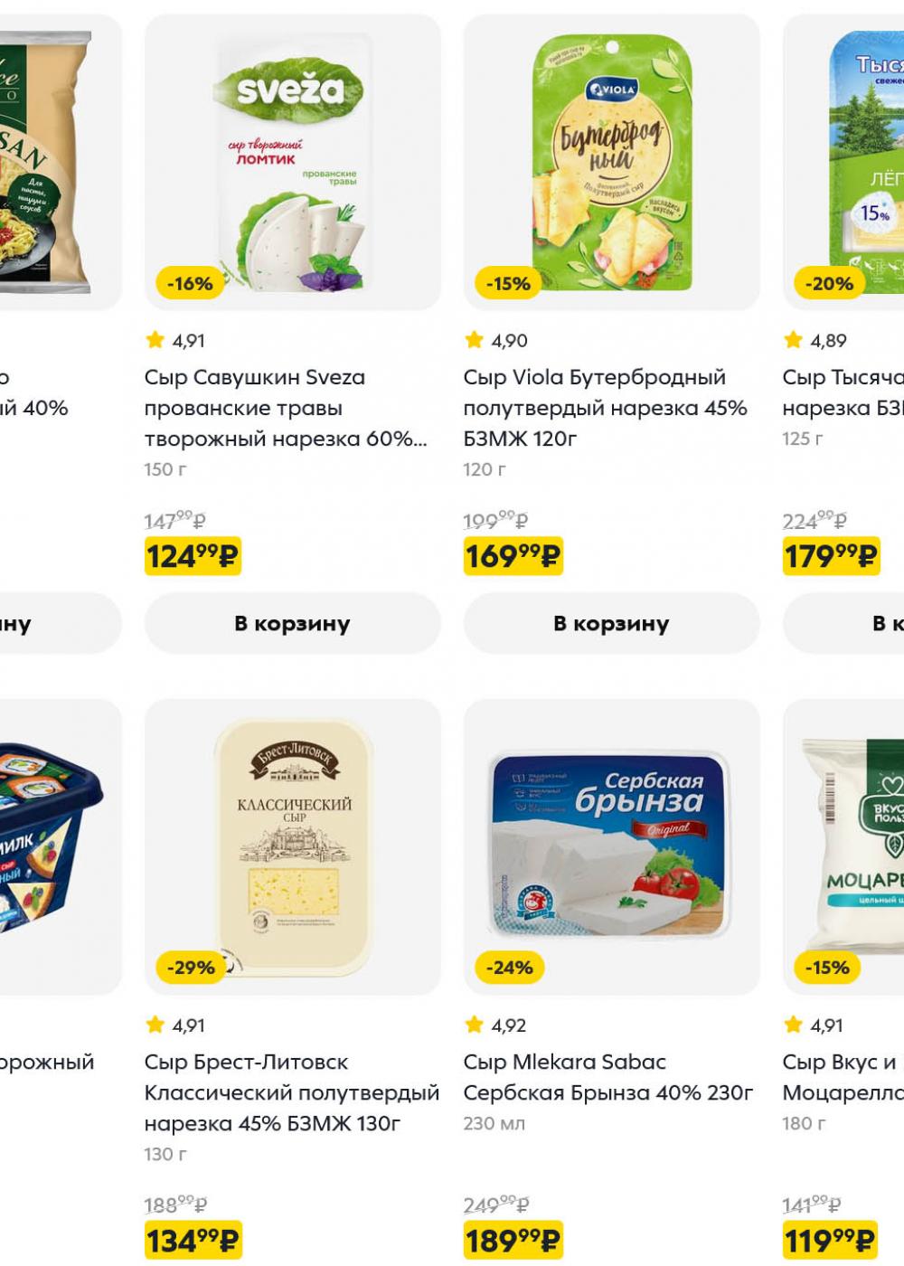Click the star rating 4,92 for Mlekara Sabac
The height and width of the screenshot is (1266, 904).
tap(495, 1025)
